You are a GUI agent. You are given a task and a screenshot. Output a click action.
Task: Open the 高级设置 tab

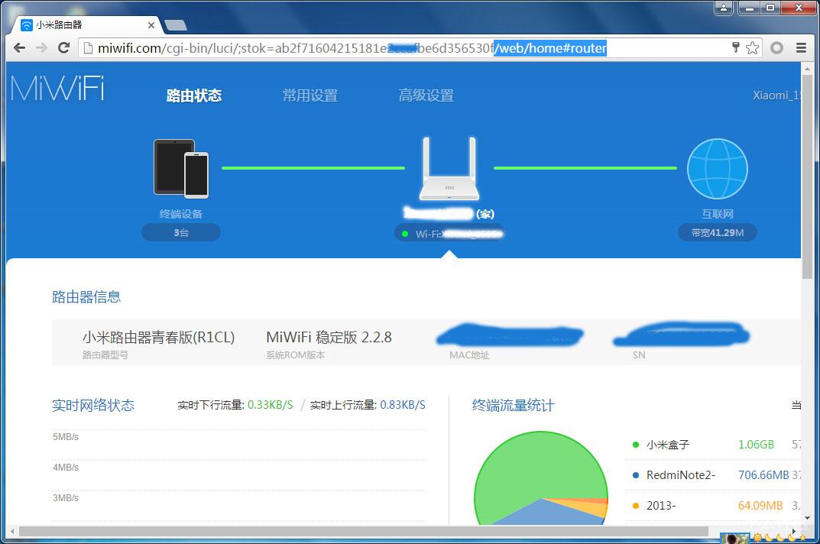click(x=426, y=96)
